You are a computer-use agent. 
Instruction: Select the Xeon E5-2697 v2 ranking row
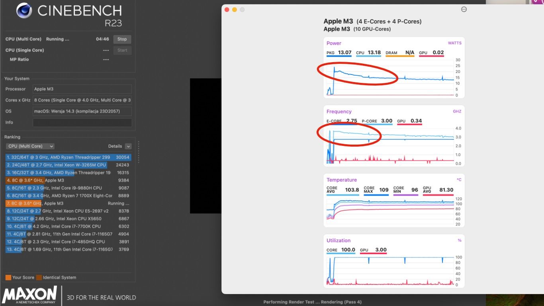(68, 211)
